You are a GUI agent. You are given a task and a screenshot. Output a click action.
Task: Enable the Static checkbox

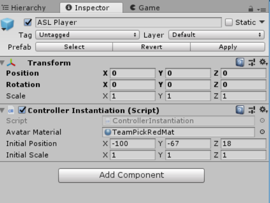pyautogui.click(x=229, y=22)
